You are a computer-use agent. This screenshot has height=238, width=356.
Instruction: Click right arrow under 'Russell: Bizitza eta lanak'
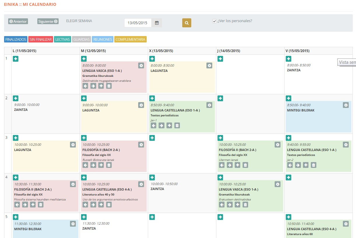[93, 165]
